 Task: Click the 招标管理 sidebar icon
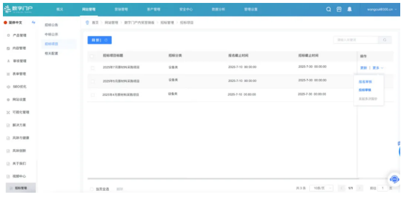tap(11, 188)
